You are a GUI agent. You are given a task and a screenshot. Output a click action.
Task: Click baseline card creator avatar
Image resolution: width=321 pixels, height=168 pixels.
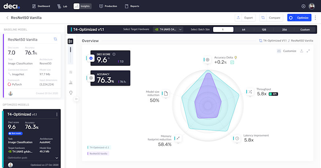point(10,94)
